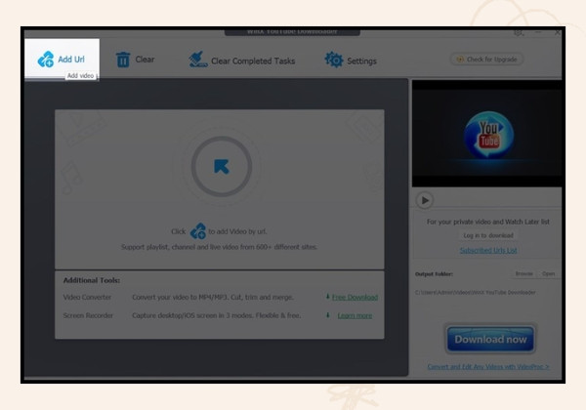586x410 pixels.
Task: Click the Check for Upgrade button
Action: (487, 60)
